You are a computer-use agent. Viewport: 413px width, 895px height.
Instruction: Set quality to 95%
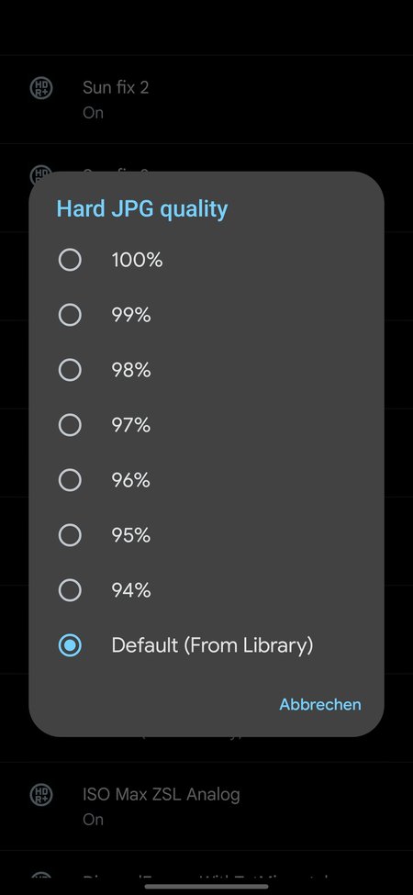click(x=70, y=535)
